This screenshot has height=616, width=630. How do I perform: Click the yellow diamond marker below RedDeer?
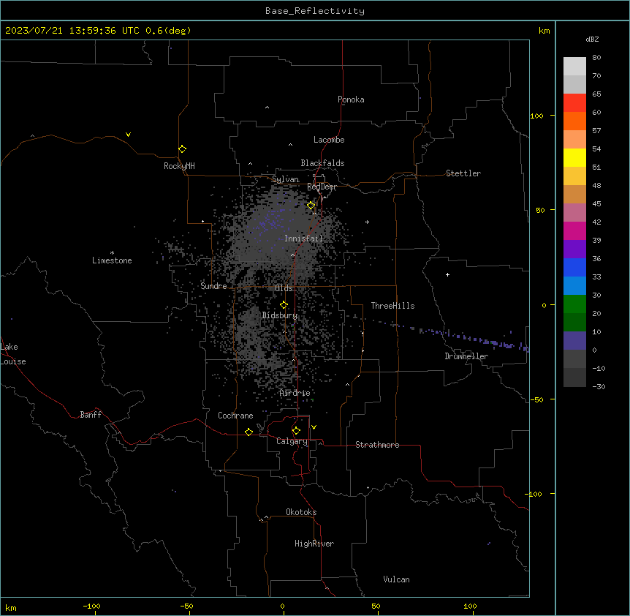click(x=311, y=206)
